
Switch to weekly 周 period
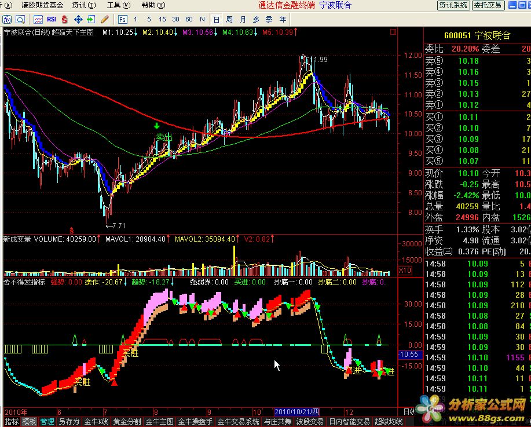click(x=229, y=19)
